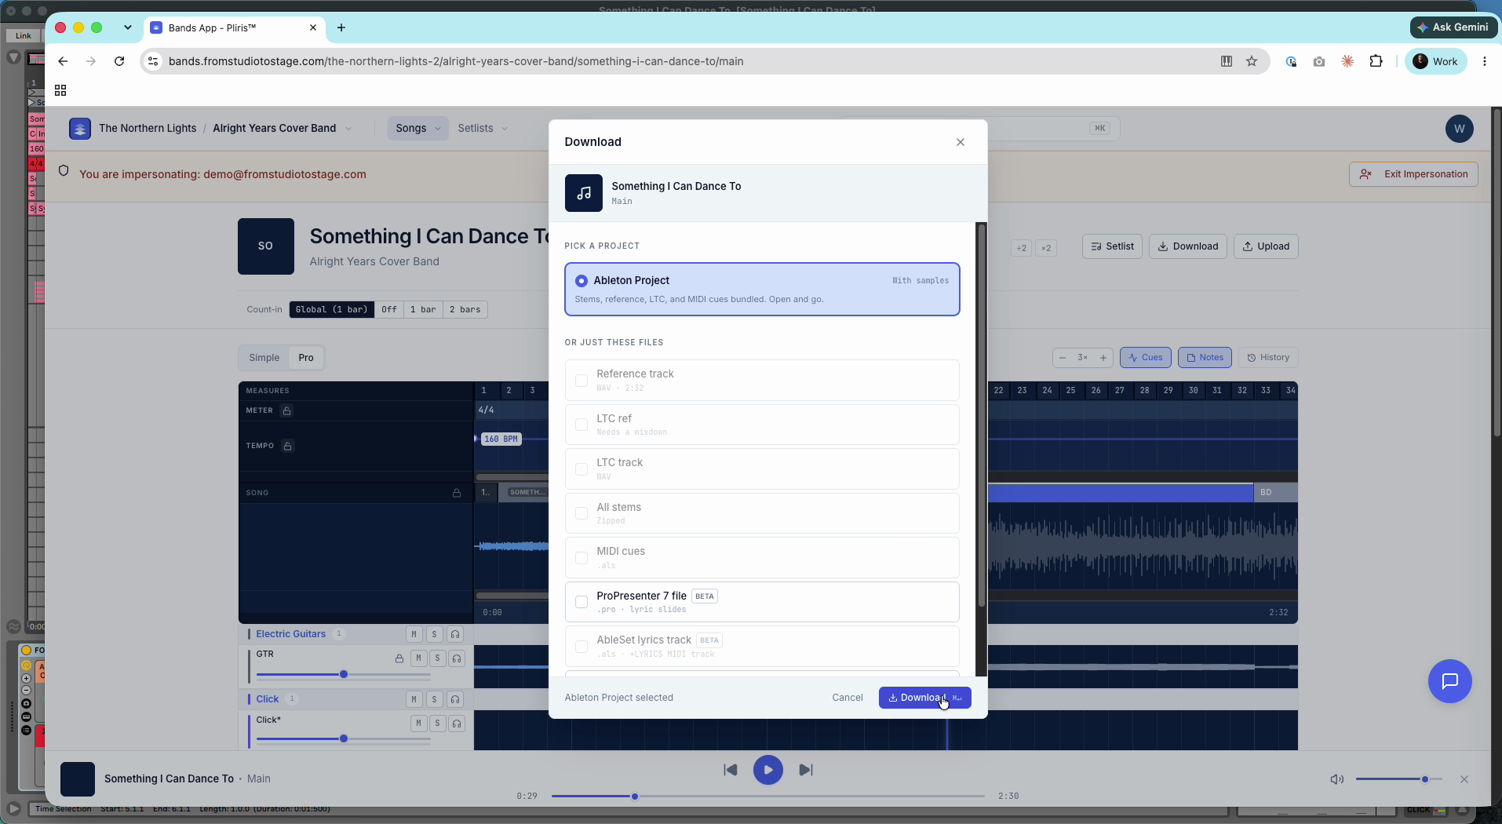The width and height of the screenshot is (1502, 824).
Task: Select the Bands App browser tab
Action: 234,27
